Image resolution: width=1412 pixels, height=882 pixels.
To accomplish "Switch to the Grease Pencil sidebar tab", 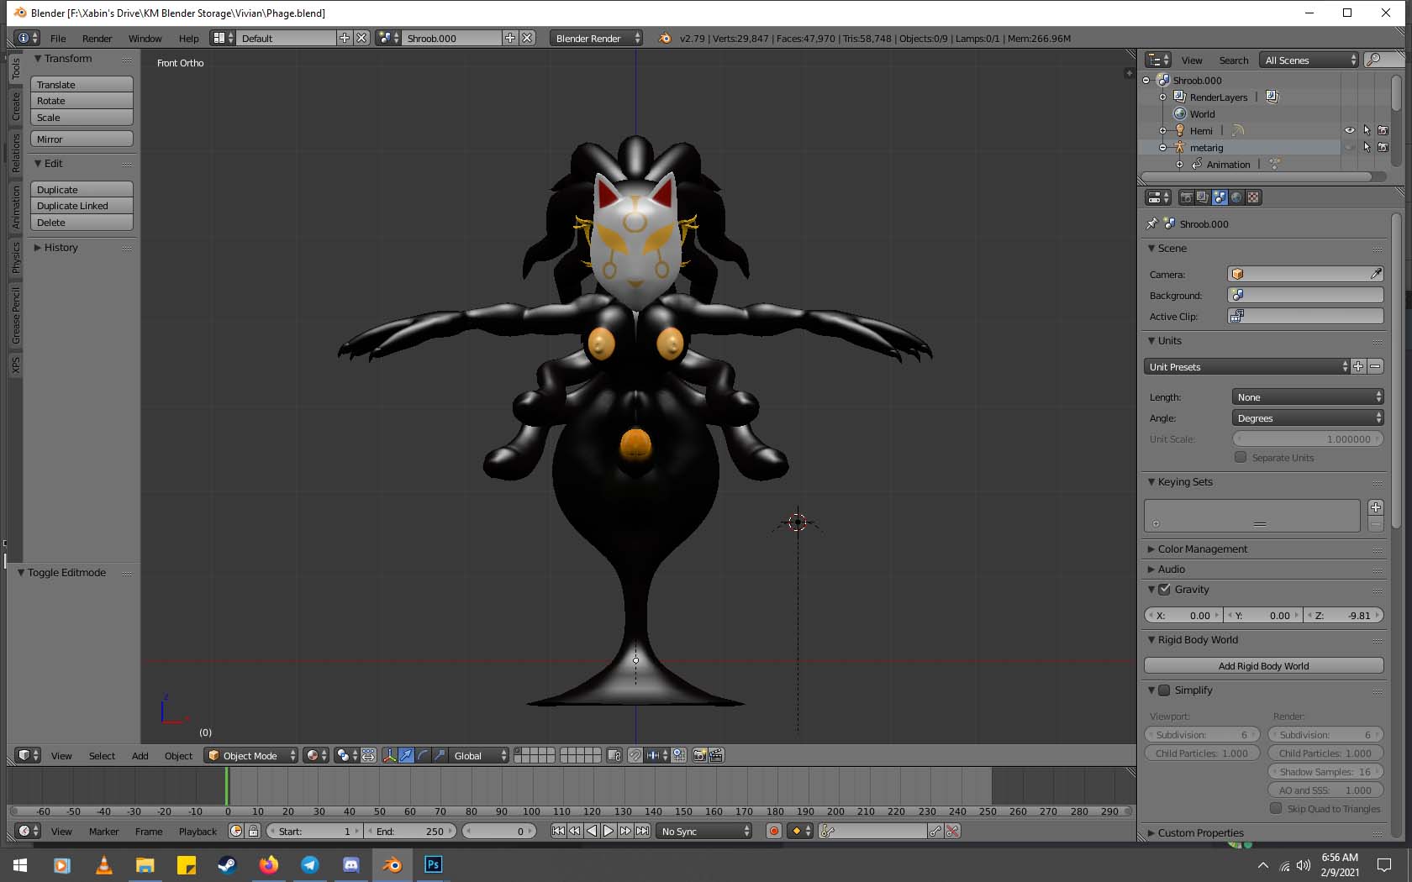I will point(15,315).
